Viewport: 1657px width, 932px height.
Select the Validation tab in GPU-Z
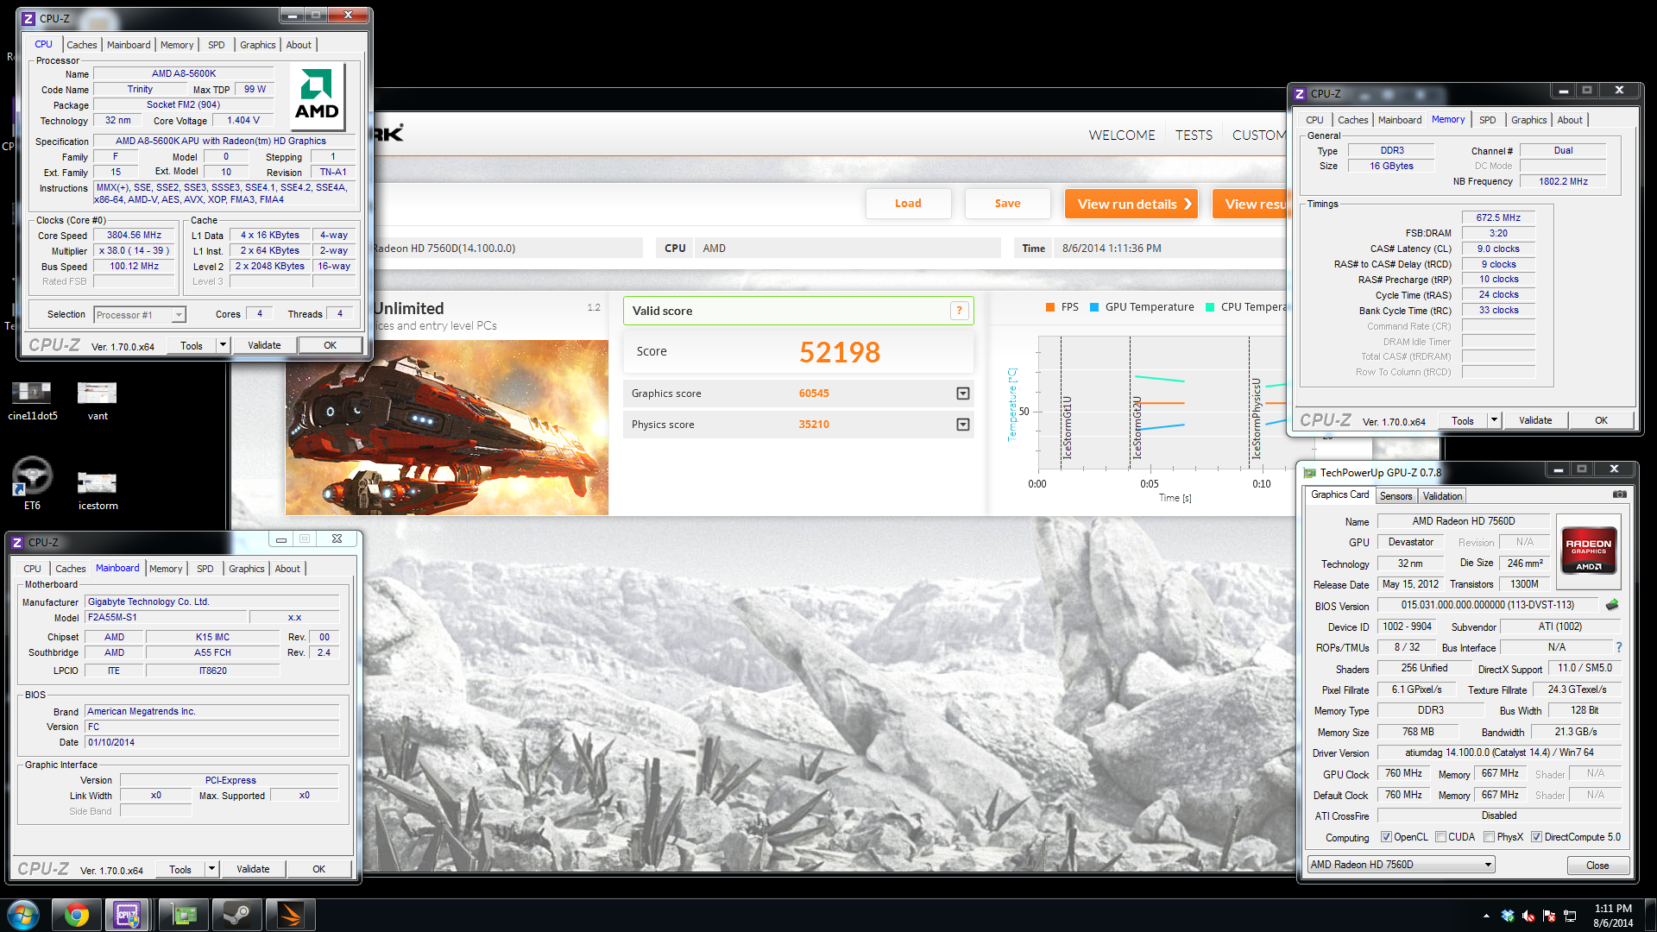1442,496
